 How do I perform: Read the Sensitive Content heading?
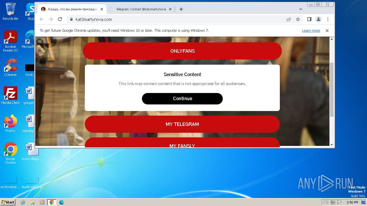[x=182, y=74]
